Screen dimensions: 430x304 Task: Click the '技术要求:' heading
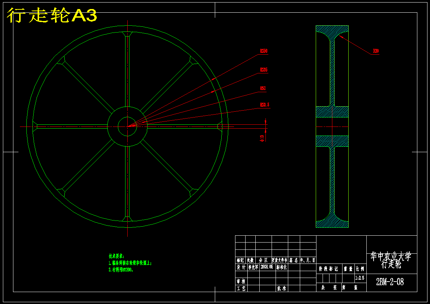(116, 256)
